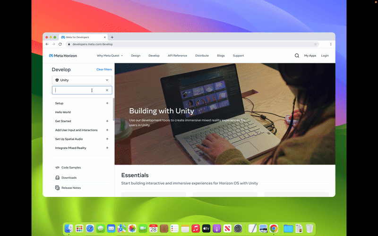Expand the Why Meta Quest menu
378x236 pixels.
[110, 56]
